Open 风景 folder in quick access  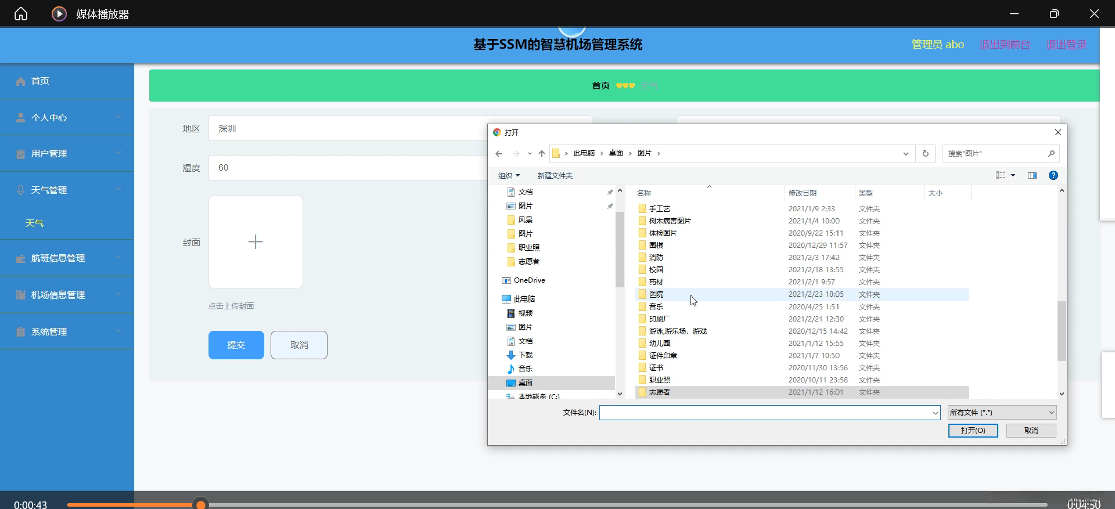520,219
